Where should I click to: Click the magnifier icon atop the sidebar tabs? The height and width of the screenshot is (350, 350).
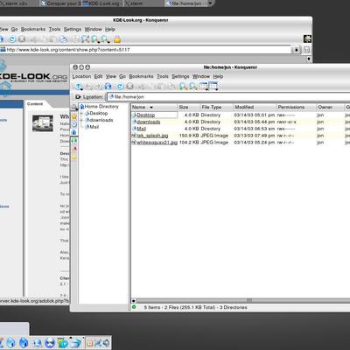click(x=74, y=107)
